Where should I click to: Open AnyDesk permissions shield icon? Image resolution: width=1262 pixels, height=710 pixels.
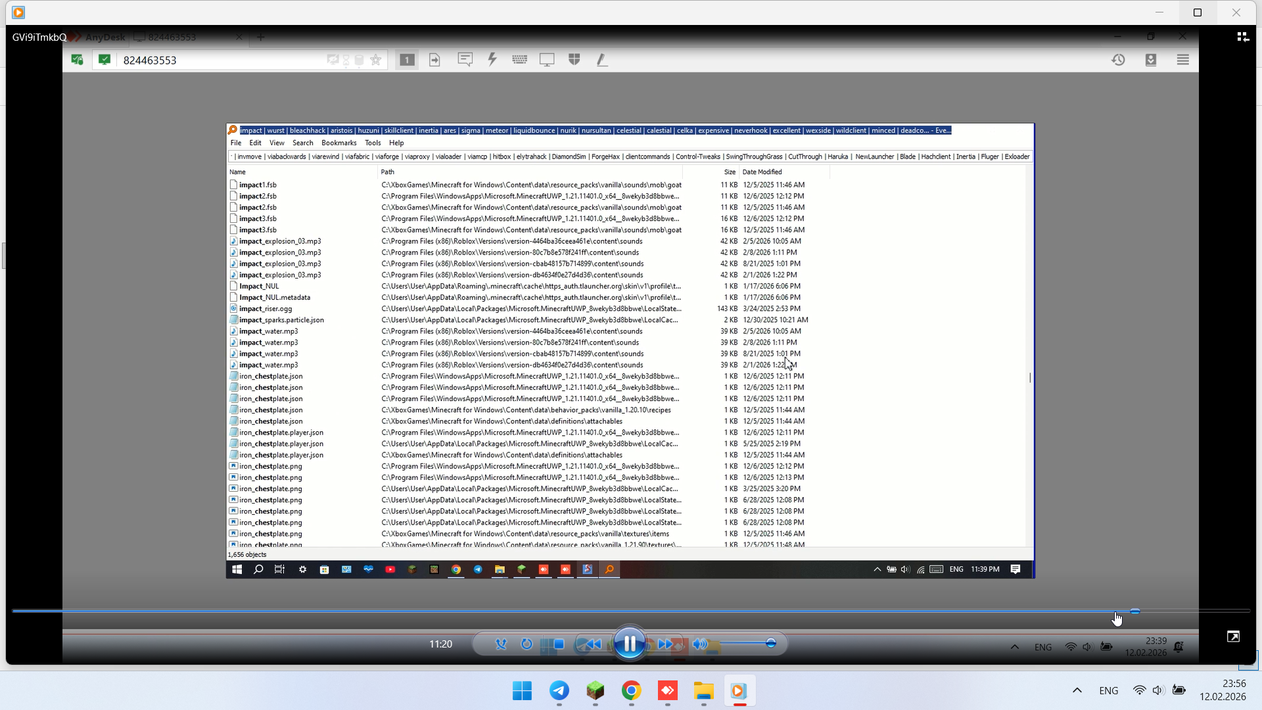pos(574,60)
